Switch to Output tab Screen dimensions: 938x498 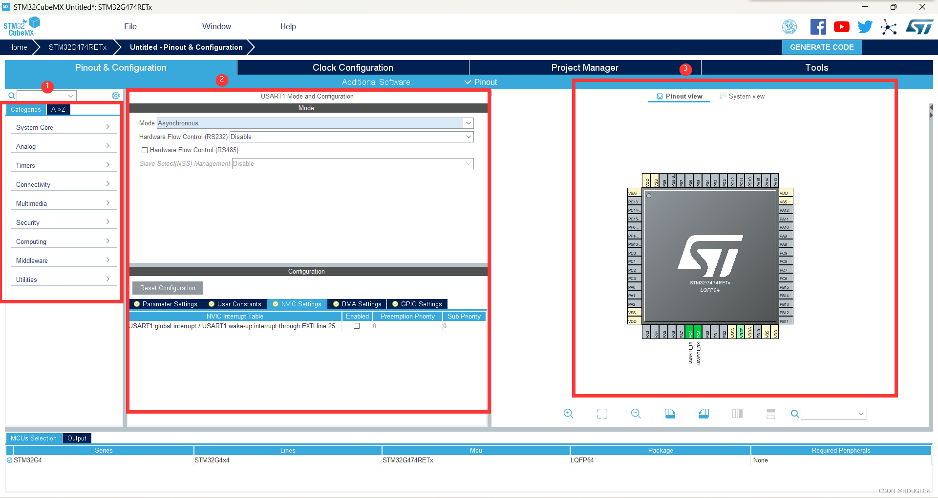coord(77,438)
